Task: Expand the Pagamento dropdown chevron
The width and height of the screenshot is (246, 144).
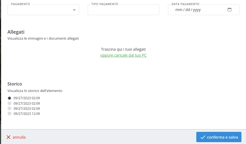Action: coord(74,10)
